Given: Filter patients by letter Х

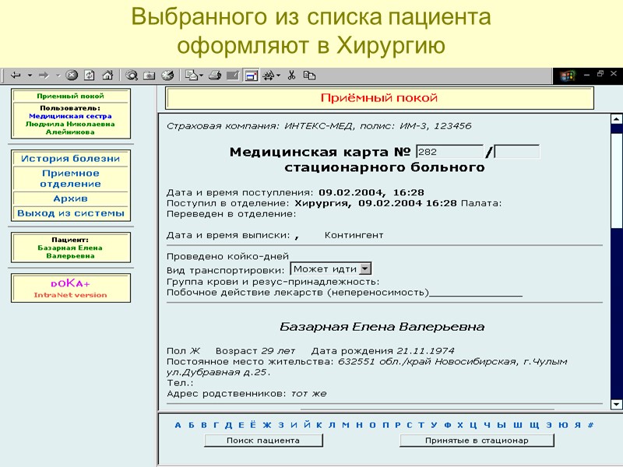Looking at the screenshot, I should (x=460, y=425).
